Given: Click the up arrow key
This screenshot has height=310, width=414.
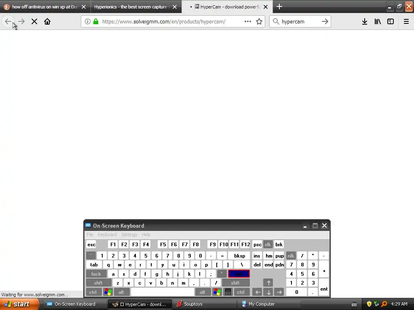Looking at the screenshot, I should click(268, 283).
